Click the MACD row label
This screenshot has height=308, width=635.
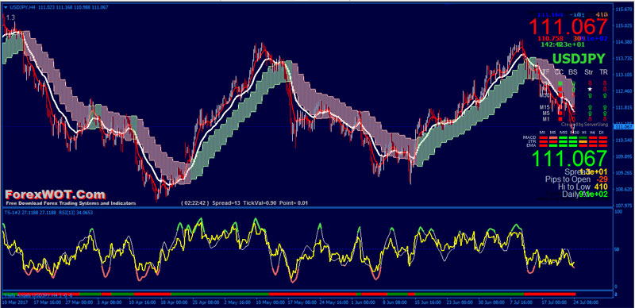tap(529, 138)
